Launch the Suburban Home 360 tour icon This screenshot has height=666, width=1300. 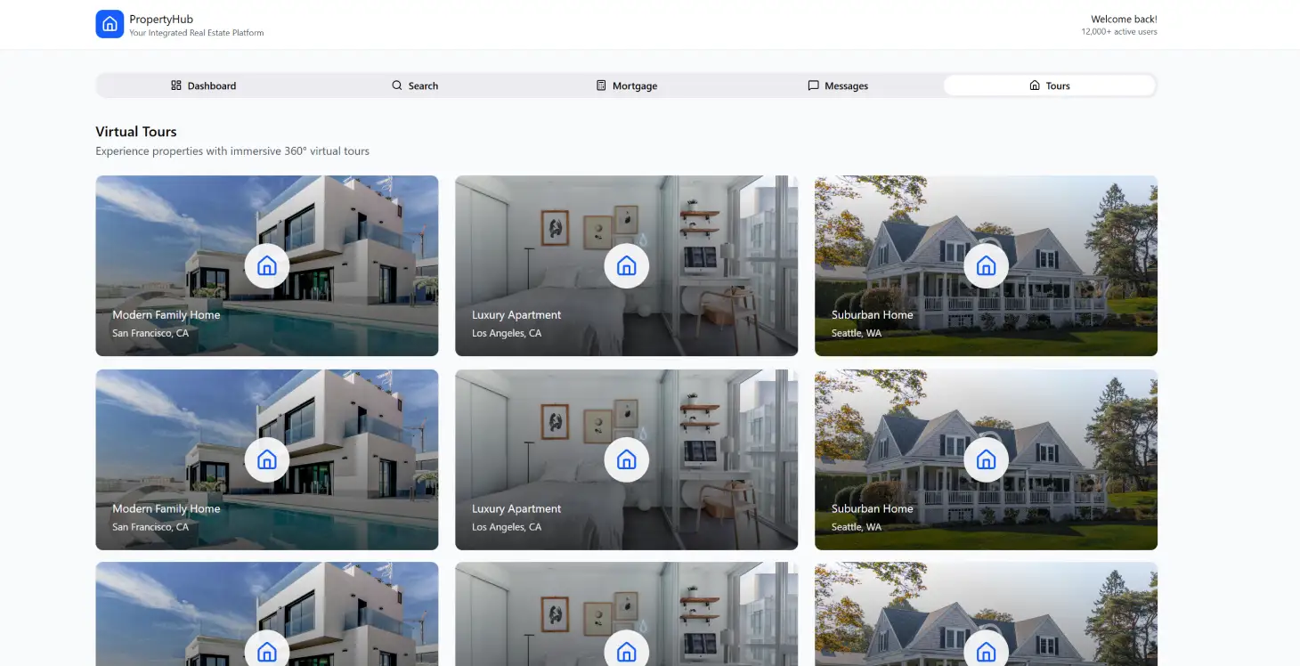(986, 265)
